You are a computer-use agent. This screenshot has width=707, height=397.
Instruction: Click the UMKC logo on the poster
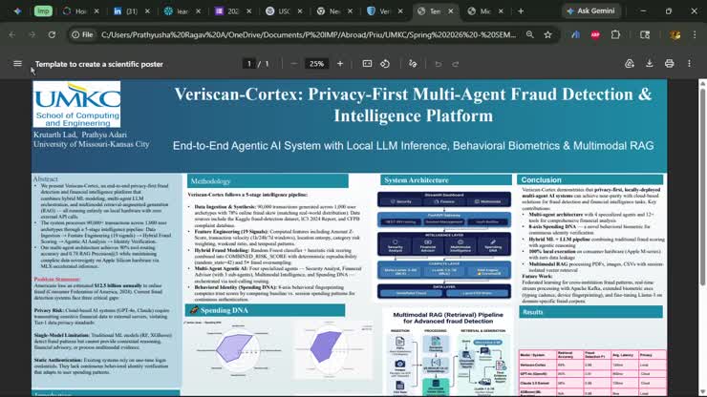76,104
